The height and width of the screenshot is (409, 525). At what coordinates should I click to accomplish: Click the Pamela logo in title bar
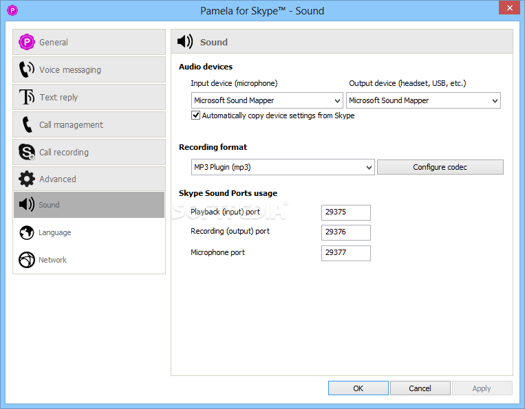[12, 10]
